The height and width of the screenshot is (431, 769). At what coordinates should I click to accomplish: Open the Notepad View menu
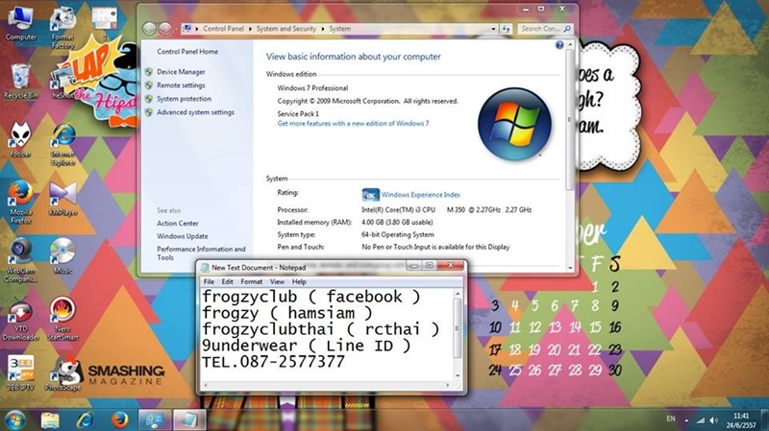point(277,281)
